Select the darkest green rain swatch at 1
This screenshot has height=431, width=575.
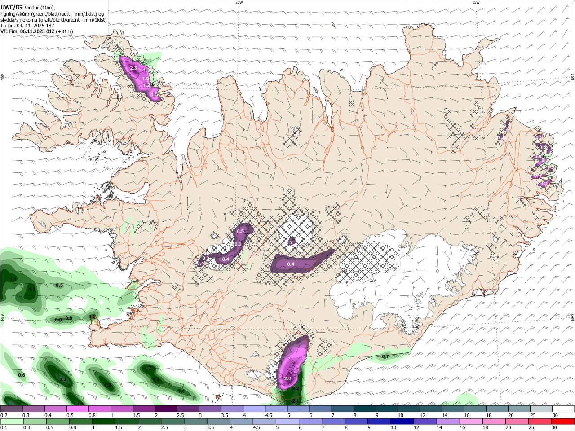(x=103, y=421)
